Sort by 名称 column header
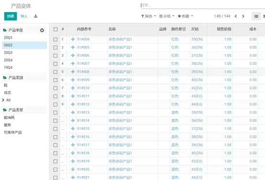 pyautogui.click(x=112, y=29)
